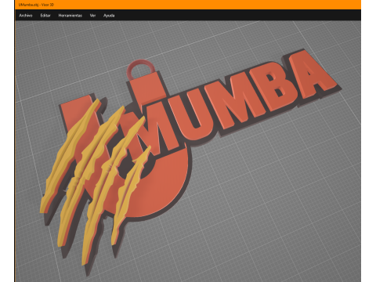376x282 pixels.
Task: Click the UMumba.obj window title text
Action: point(37,5)
